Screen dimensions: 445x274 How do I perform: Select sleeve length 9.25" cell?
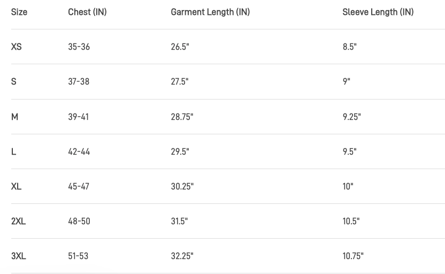click(351, 117)
